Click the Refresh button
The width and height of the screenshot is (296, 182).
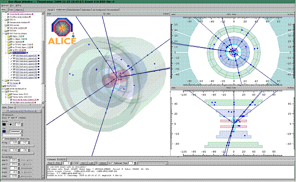103,163
